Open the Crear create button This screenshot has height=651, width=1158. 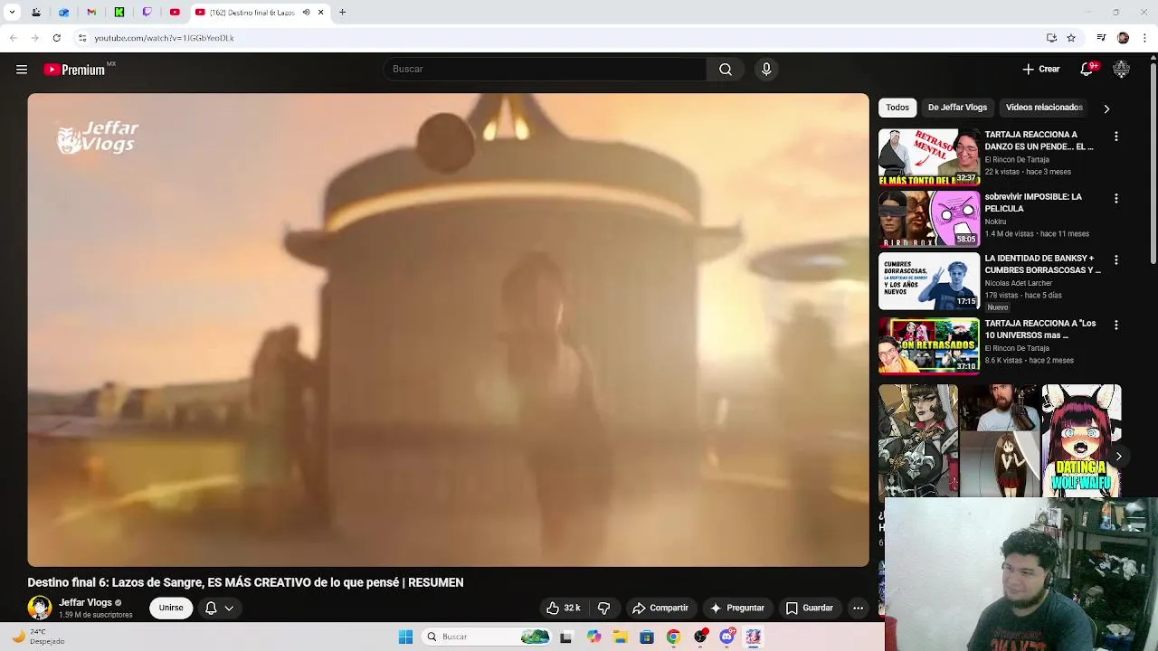coord(1041,70)
